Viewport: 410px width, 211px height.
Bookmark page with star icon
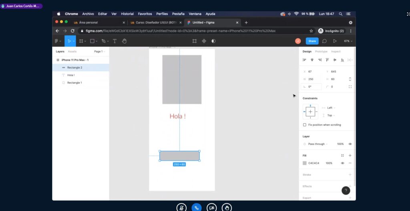click(311, 31)
